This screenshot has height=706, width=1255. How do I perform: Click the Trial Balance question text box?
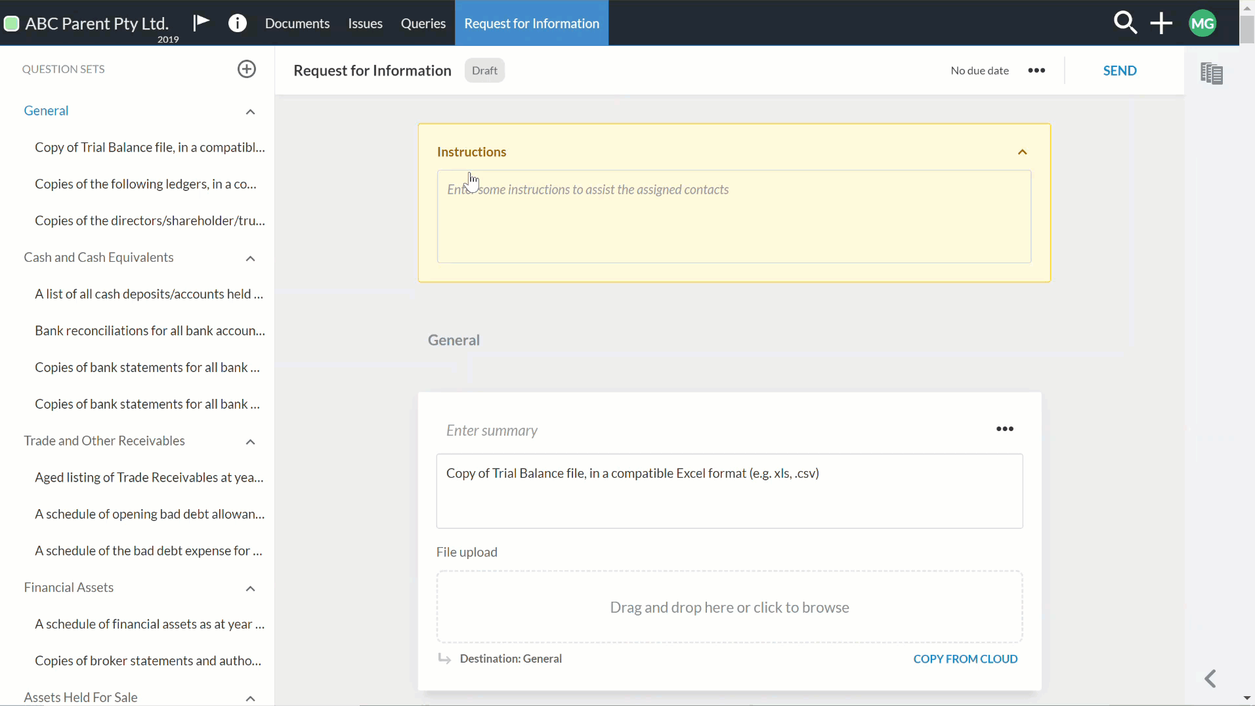729,491
